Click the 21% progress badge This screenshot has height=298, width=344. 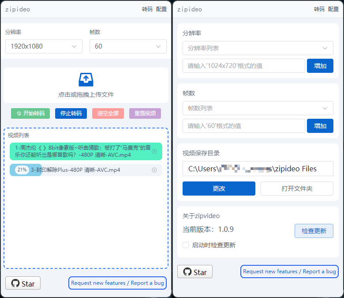coord(22,170)
